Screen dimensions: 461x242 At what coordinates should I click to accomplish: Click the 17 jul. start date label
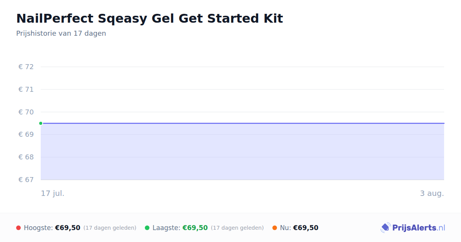[53, 193]
